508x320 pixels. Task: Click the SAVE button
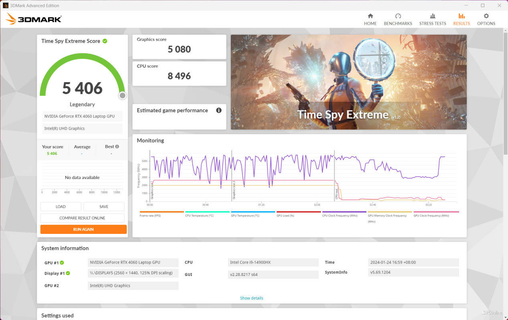pyautogui.click(x=104, y=207)
